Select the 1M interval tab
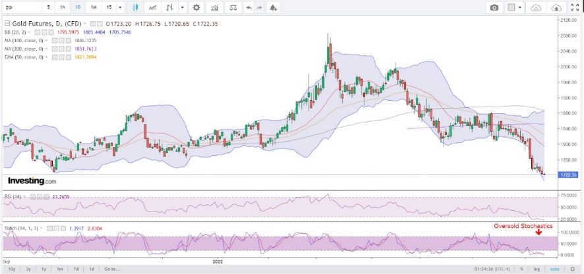584x274 pixels. point(93,7)
